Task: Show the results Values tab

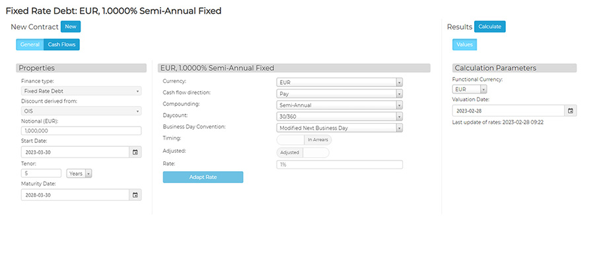Action: click(464, 45)
